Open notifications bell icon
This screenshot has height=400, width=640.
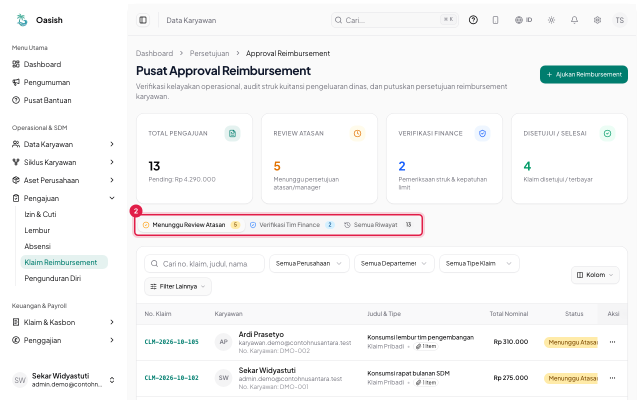pos(574,20)
